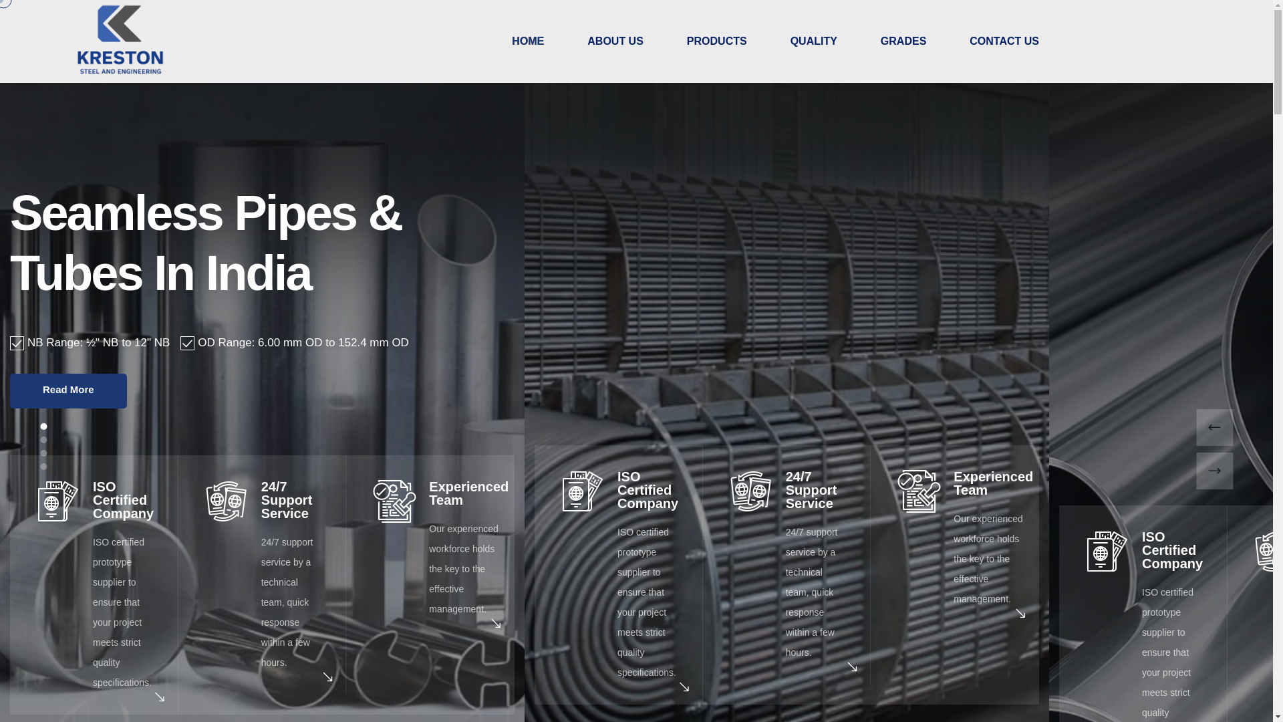Click 24/7 Support icon in middle slide
Viewport: 1283px width, 722px height.
click(750, 491)
